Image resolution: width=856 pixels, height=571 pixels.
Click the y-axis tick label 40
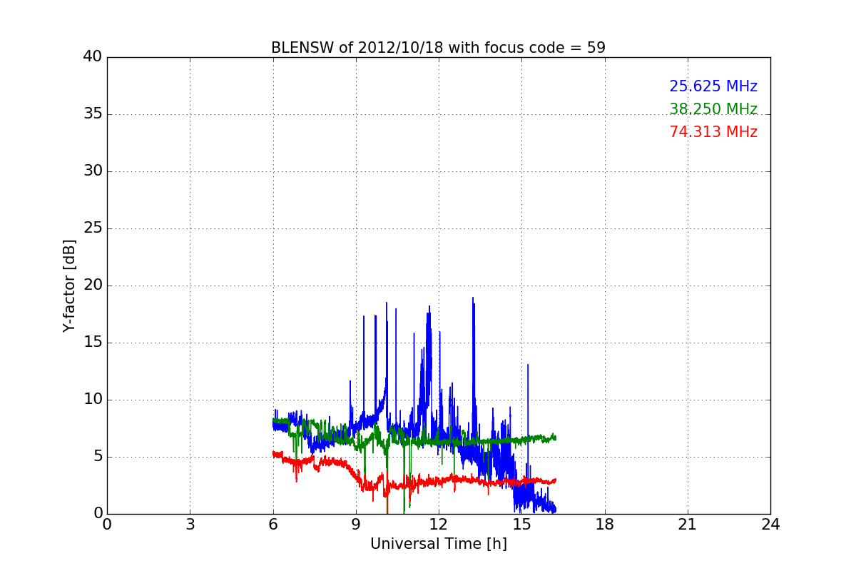(93, 57)
